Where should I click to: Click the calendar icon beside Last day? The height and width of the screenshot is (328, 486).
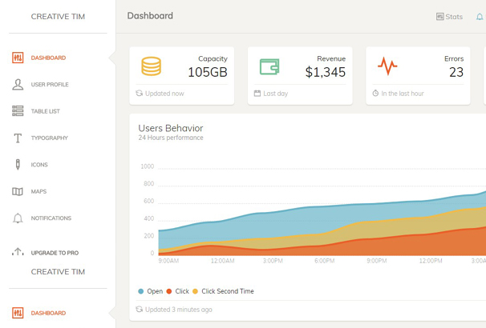[257, 93]
